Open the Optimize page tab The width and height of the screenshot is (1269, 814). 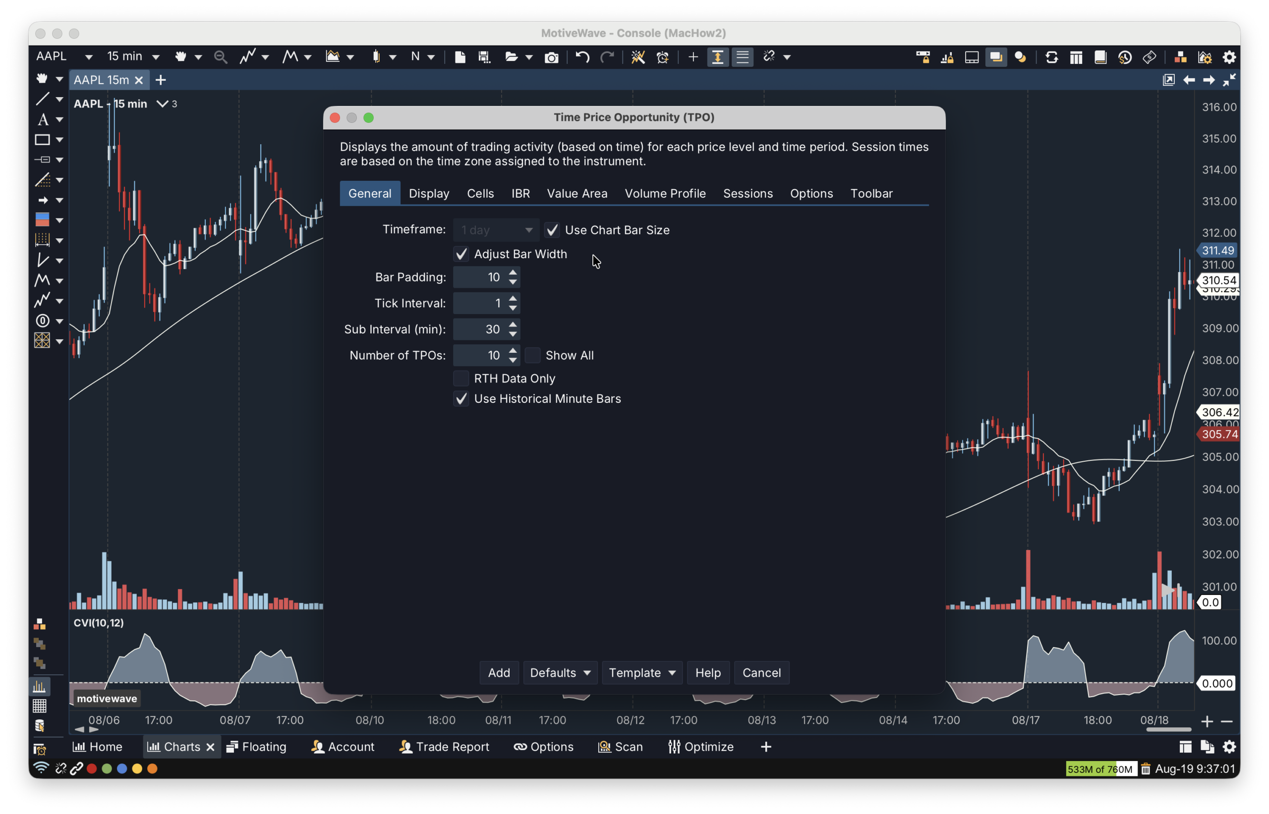(700, 746)
